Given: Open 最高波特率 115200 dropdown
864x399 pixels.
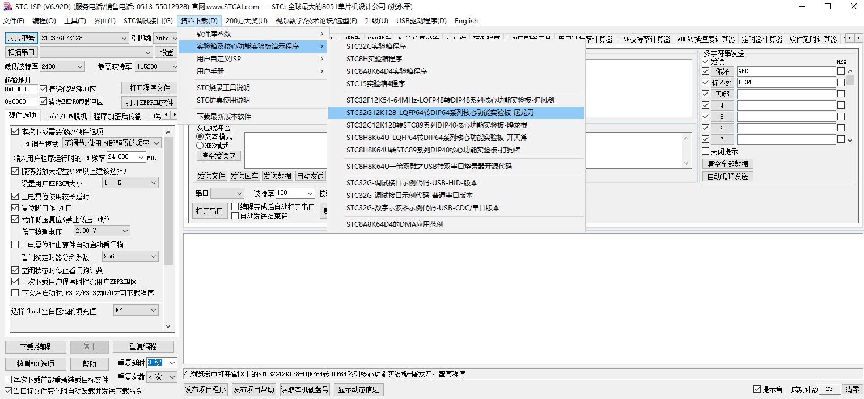Looking at the screenshot, I should [157, 66].
